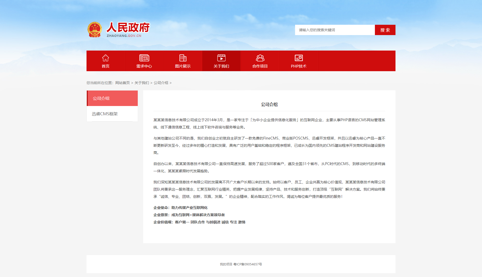This screenshot has width=482, height=277.
Task: Click the national emblem logo icon
Action: pyautogui.click(x=95, y=30)
